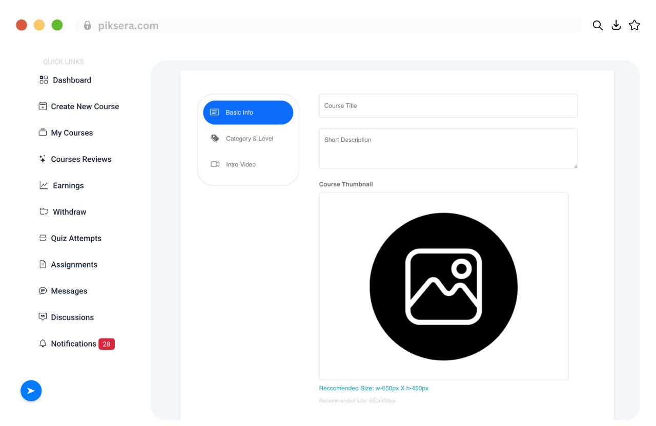Click the Discussions quote bubble icon
Image resolution: width=656 pixels, height=426 pixels.
pyautogui.click(x=43, y=317)
